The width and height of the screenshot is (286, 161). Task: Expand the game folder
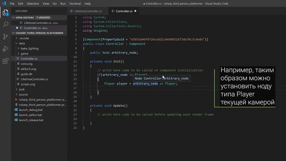click(x=25, y=54)
